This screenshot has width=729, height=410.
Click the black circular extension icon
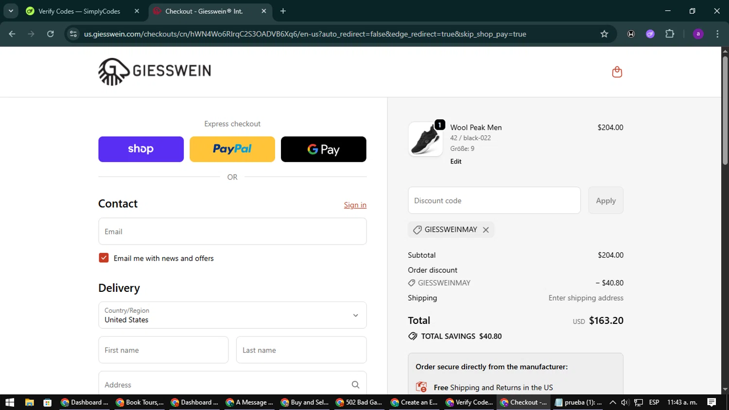click(x=631, y=34)
